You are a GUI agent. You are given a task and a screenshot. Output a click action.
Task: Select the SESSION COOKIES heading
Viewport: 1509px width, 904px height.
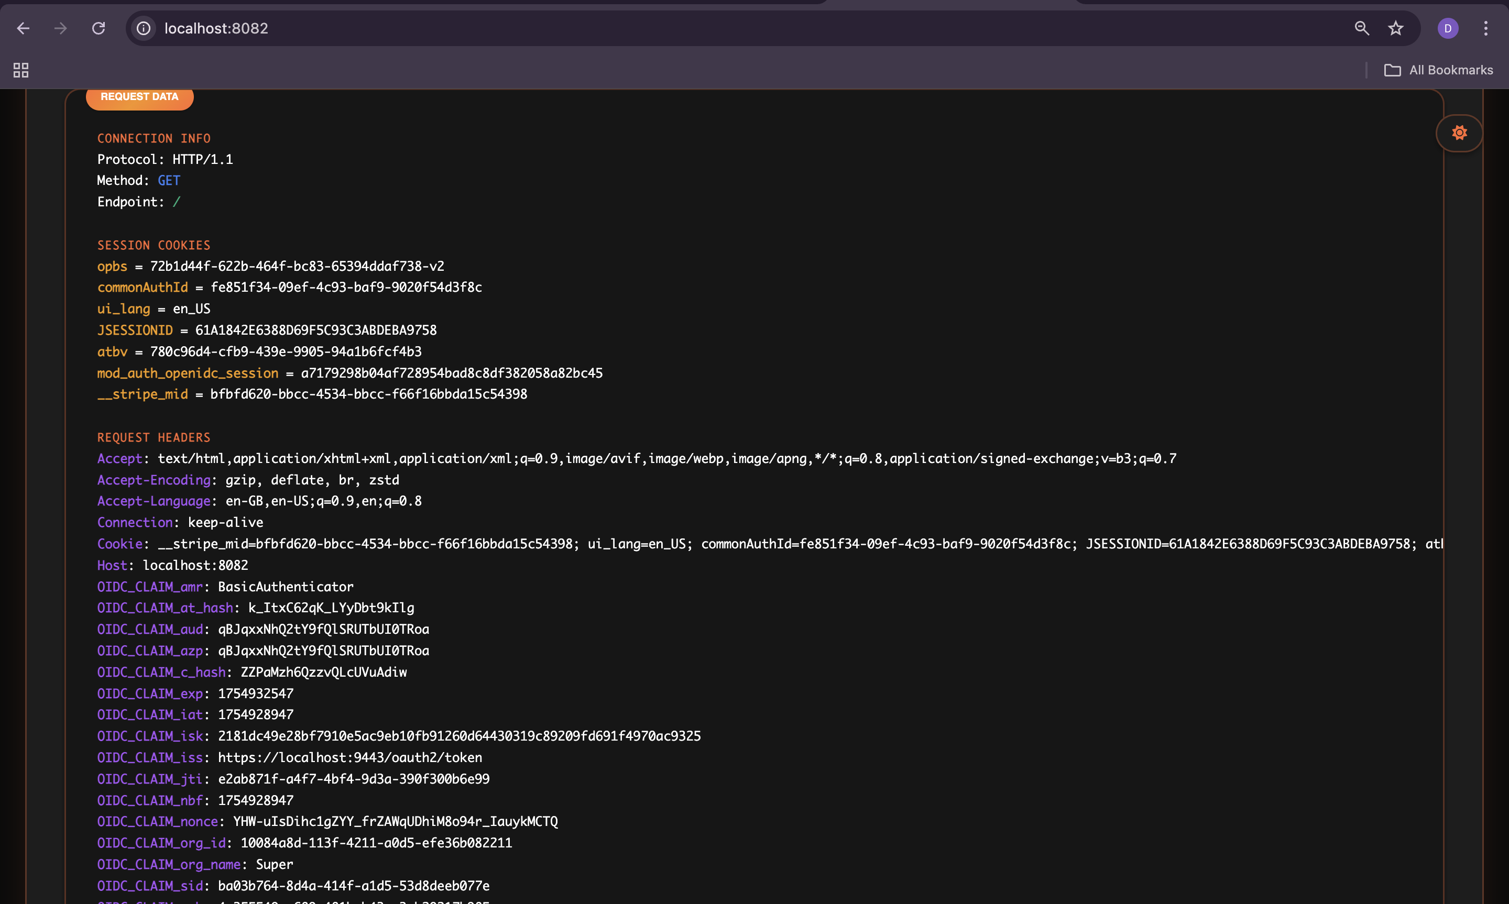pos(154,245)
